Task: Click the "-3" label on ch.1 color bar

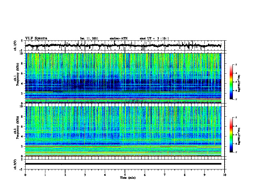Action: (x=235, y=64)
